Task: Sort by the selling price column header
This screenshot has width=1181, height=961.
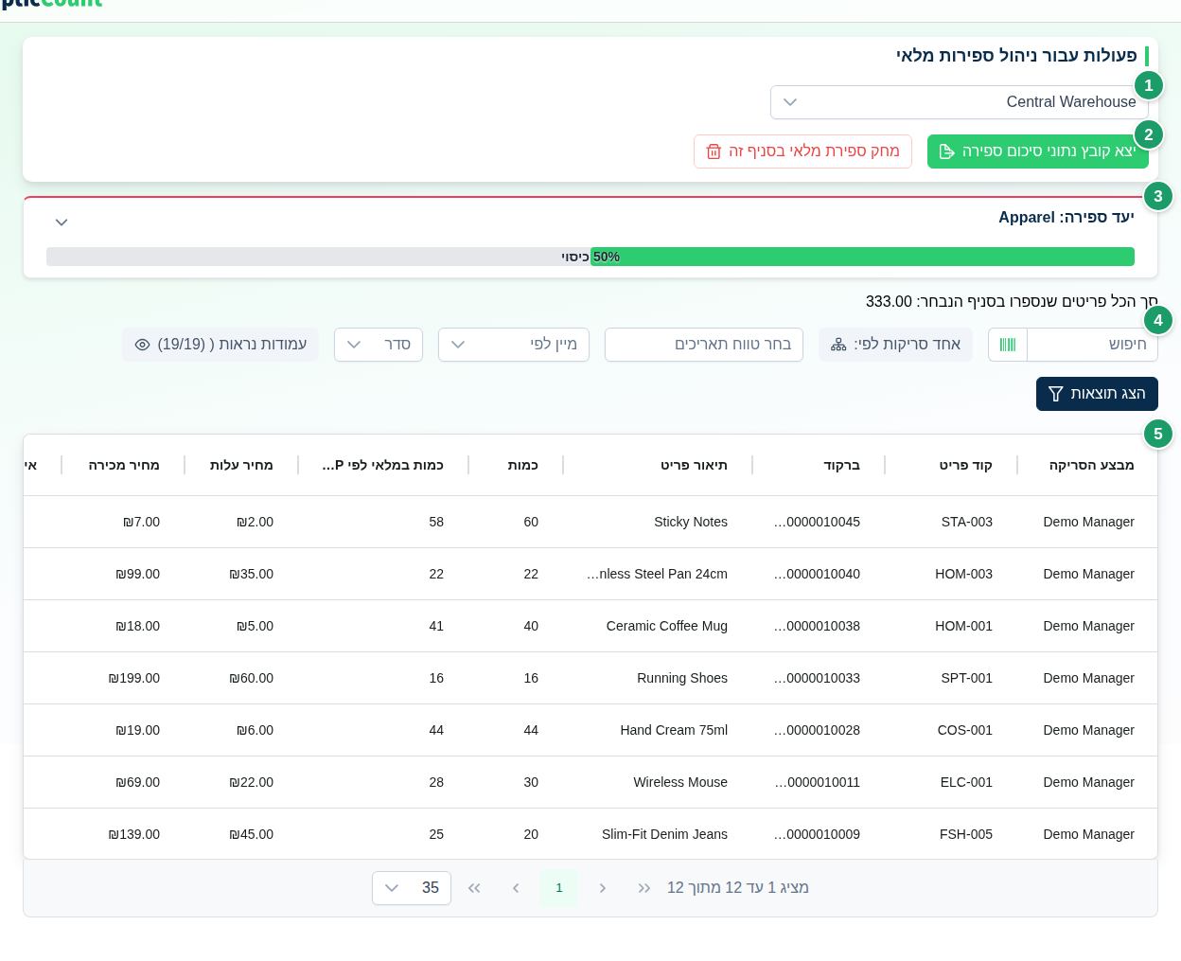Action: [x=124, y=465]
